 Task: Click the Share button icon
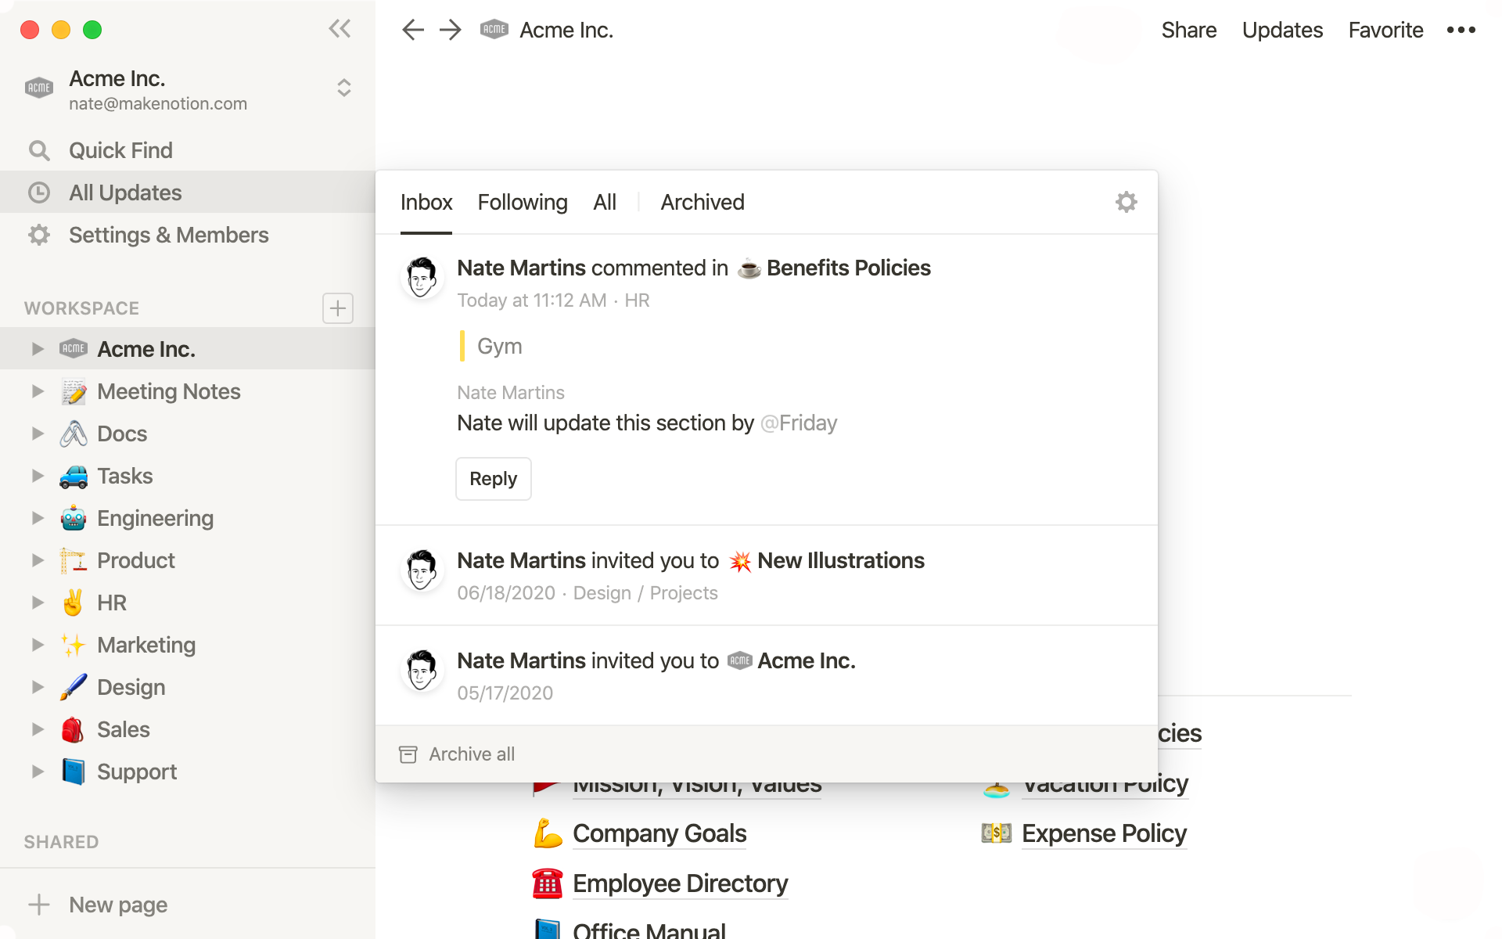1188,31
